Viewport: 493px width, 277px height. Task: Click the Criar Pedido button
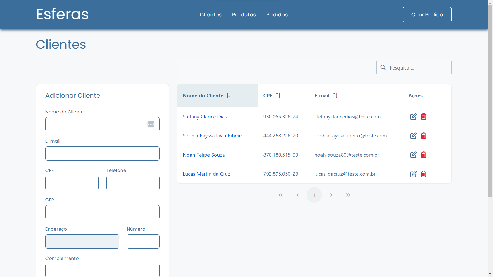[427, 15]
